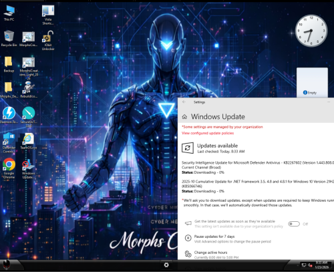The image size is (334, 272).
Task: Select the Recycle Bin icon
Action: tap(9, 38)
